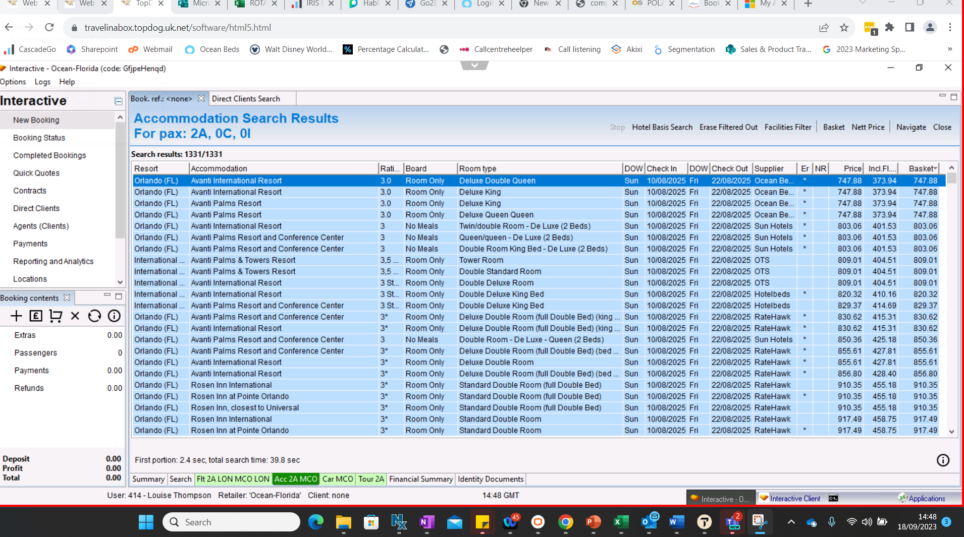Click the refresh icon in Booking contents
964x537 pixels.
94,316
